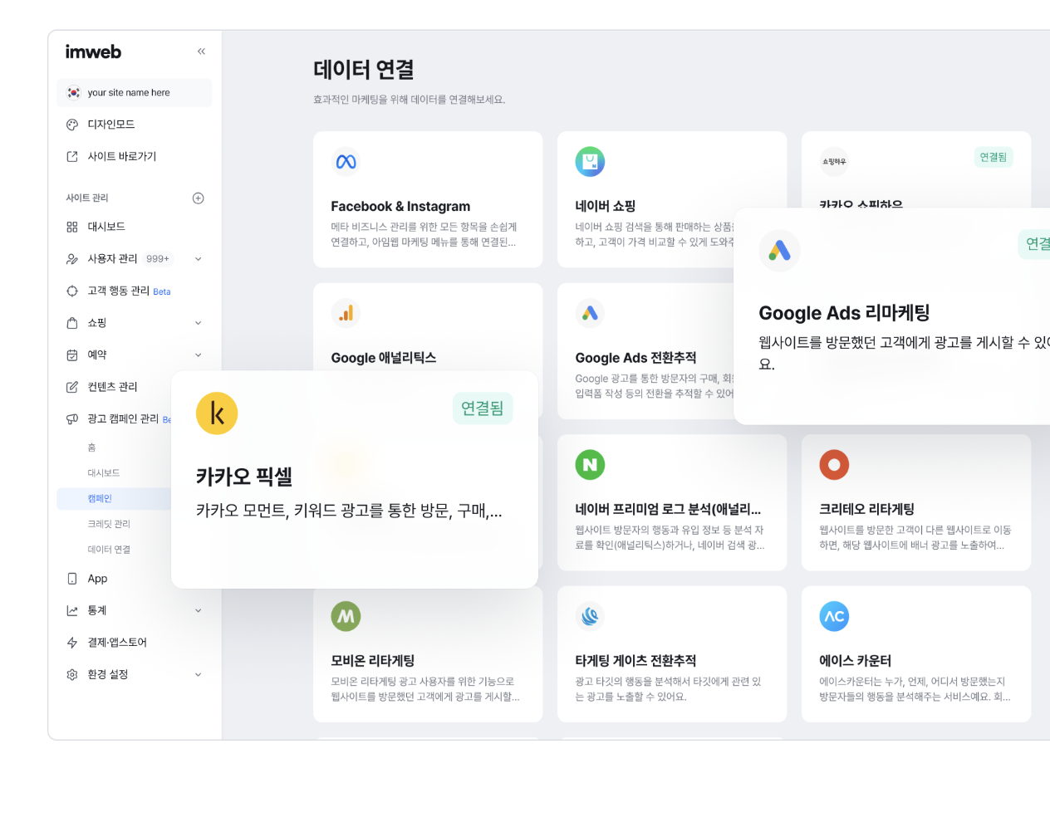Open 결제·앱스토어 menu item
Screen dimensions: 1050x822
pyautogui.click(x=117, y=643)
